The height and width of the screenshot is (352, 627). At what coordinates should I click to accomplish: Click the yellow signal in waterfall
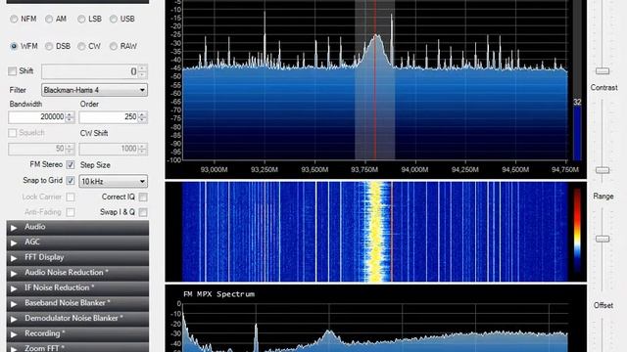coord(376,232)
